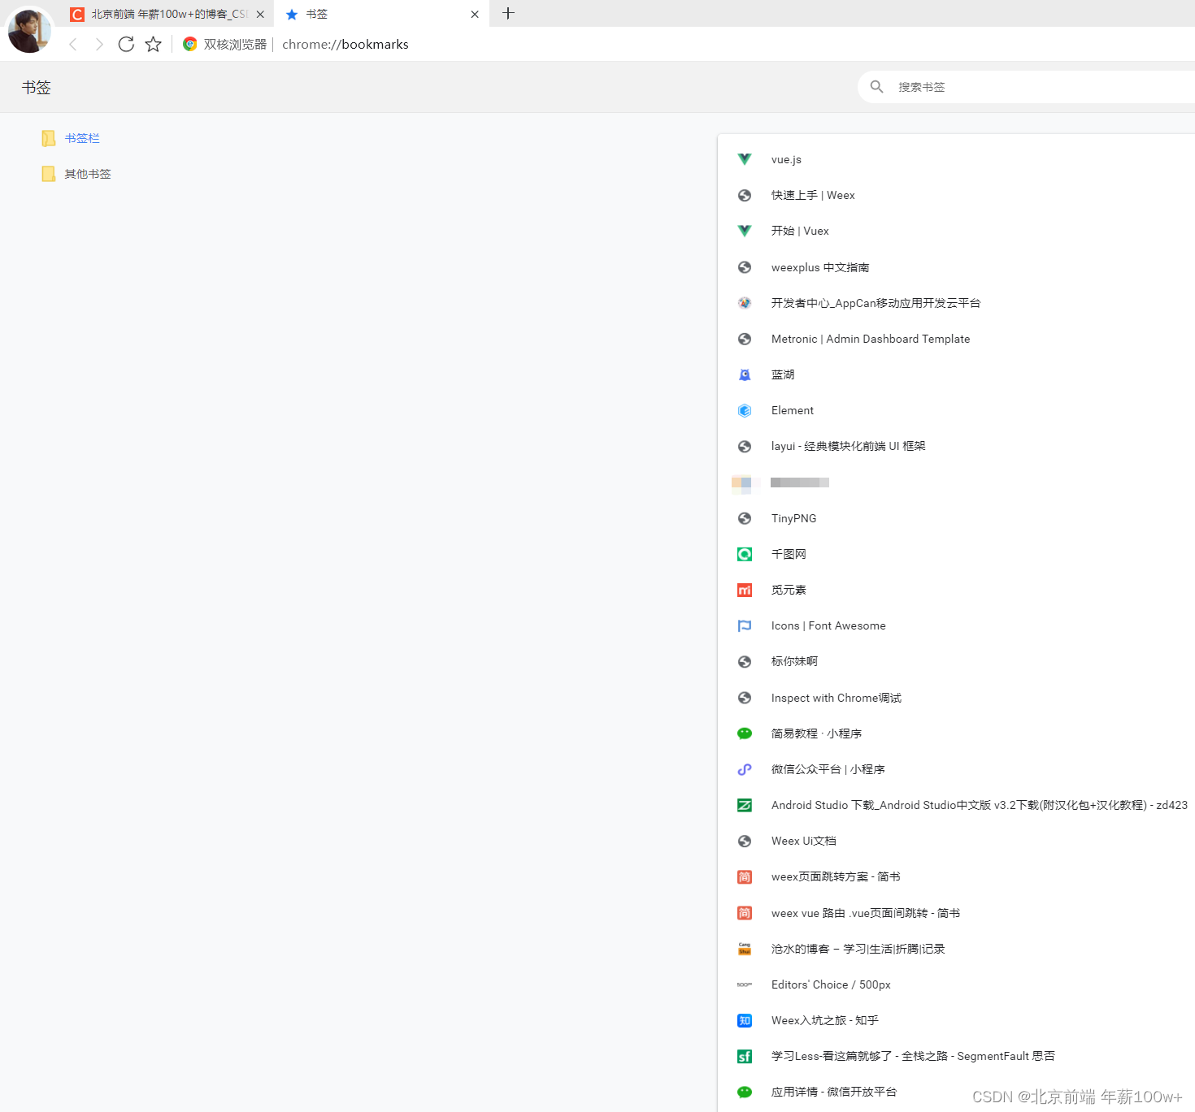Click the SegmentFault sf favicon
Image resolution: width=1195 pixels, height=1112 pixels.
(745, 1056)
